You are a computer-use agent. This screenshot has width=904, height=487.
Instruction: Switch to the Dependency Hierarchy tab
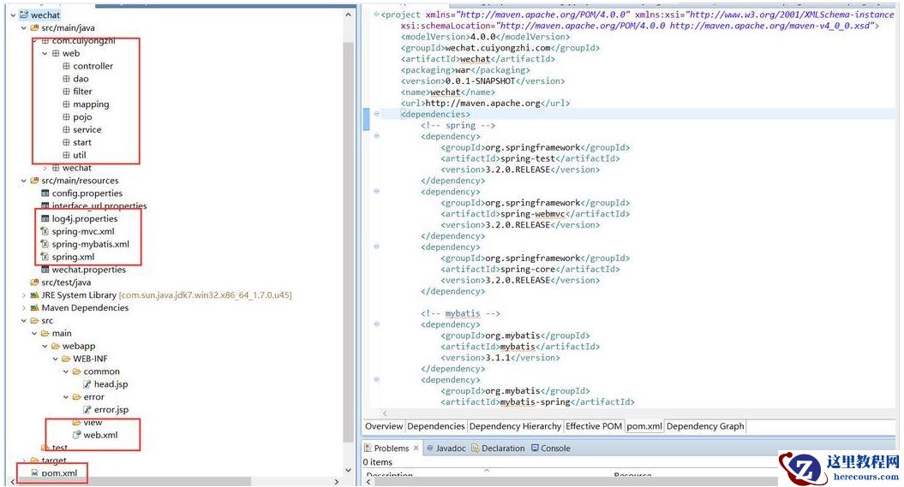[515, 426]
